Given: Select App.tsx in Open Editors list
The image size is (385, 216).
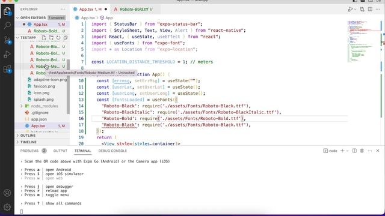Looking at the screenshot, I should (x=42, y=25).
